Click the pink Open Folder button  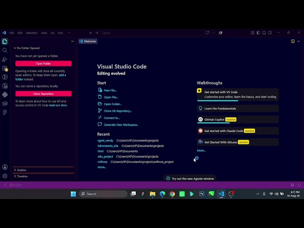coord(43,64)
